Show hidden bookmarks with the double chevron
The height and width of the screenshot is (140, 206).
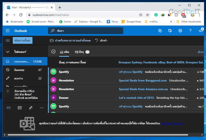[x=171, y=22]
